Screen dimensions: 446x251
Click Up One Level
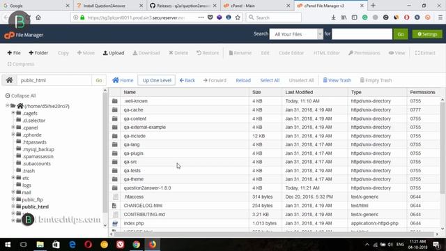[157, 81]
